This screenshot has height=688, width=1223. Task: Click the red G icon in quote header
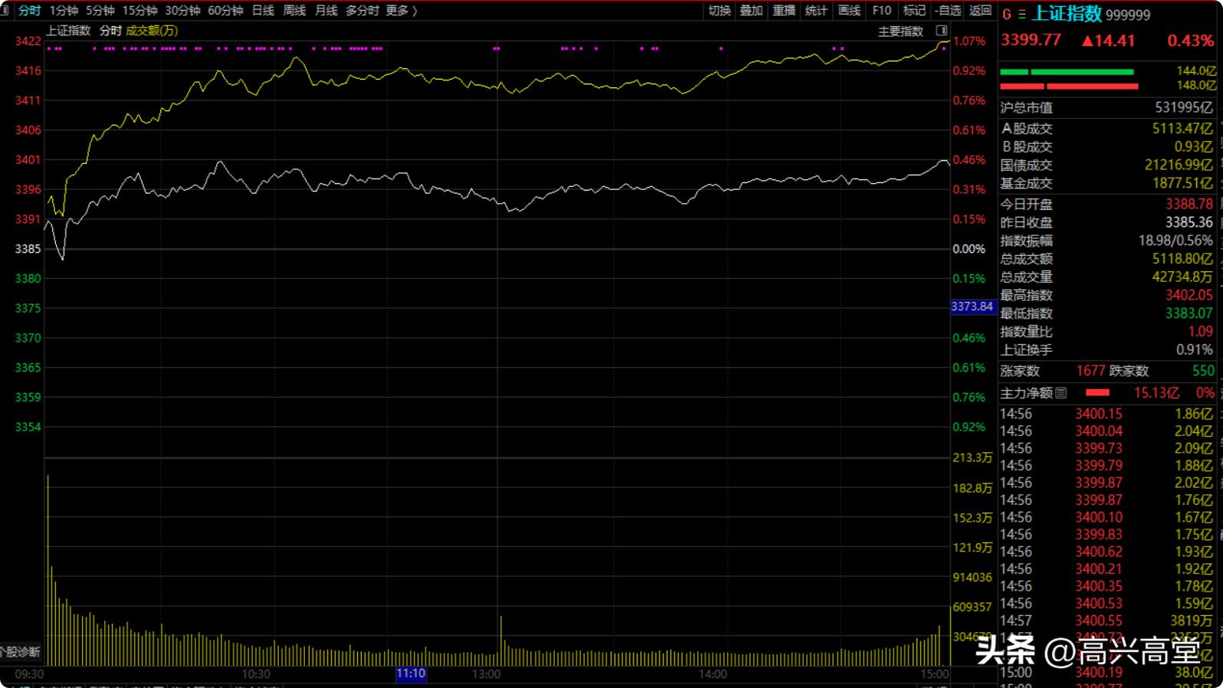[1007, 15]
